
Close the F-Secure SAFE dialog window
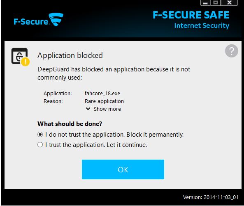click(x=229, y=3)
